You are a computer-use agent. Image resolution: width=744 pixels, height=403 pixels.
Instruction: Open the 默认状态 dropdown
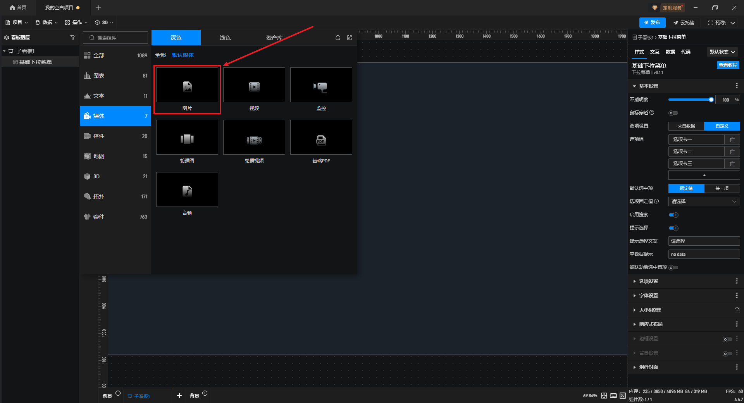coord(722,52)
